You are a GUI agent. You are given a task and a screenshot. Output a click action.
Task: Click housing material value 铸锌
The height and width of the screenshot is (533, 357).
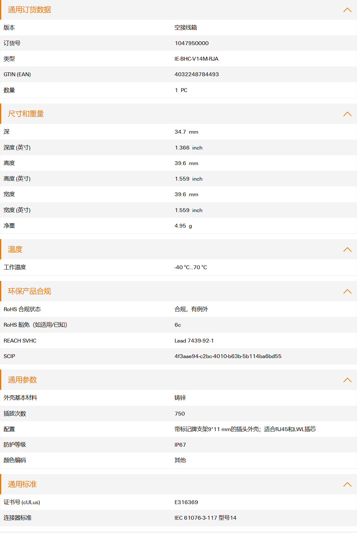[180, 398]
